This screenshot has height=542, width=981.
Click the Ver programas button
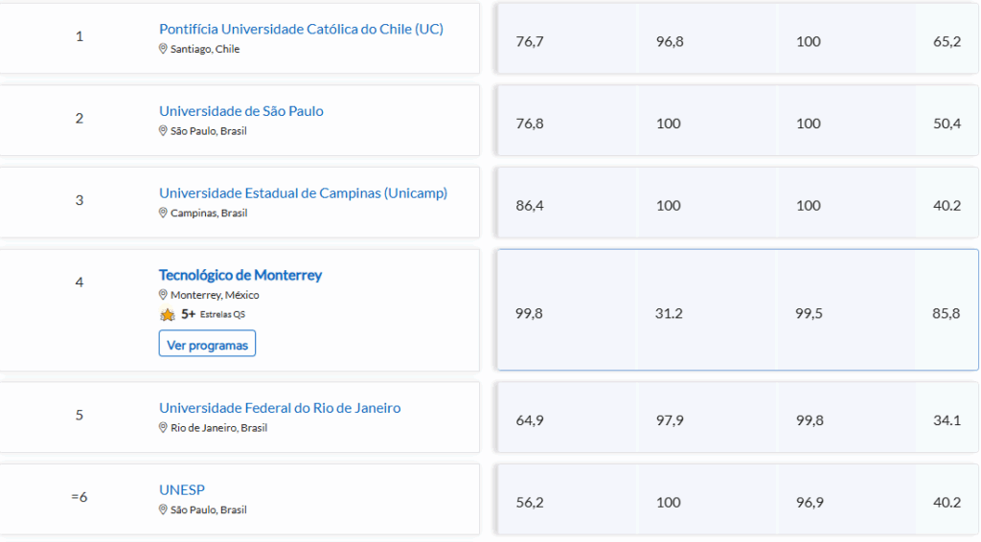(207, 345)
